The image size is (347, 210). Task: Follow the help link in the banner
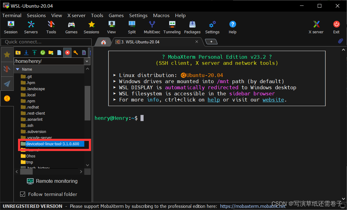[x=214, y=100]
